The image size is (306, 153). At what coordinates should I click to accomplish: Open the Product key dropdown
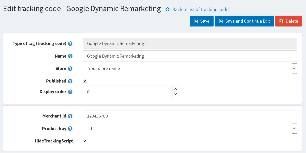190,129
